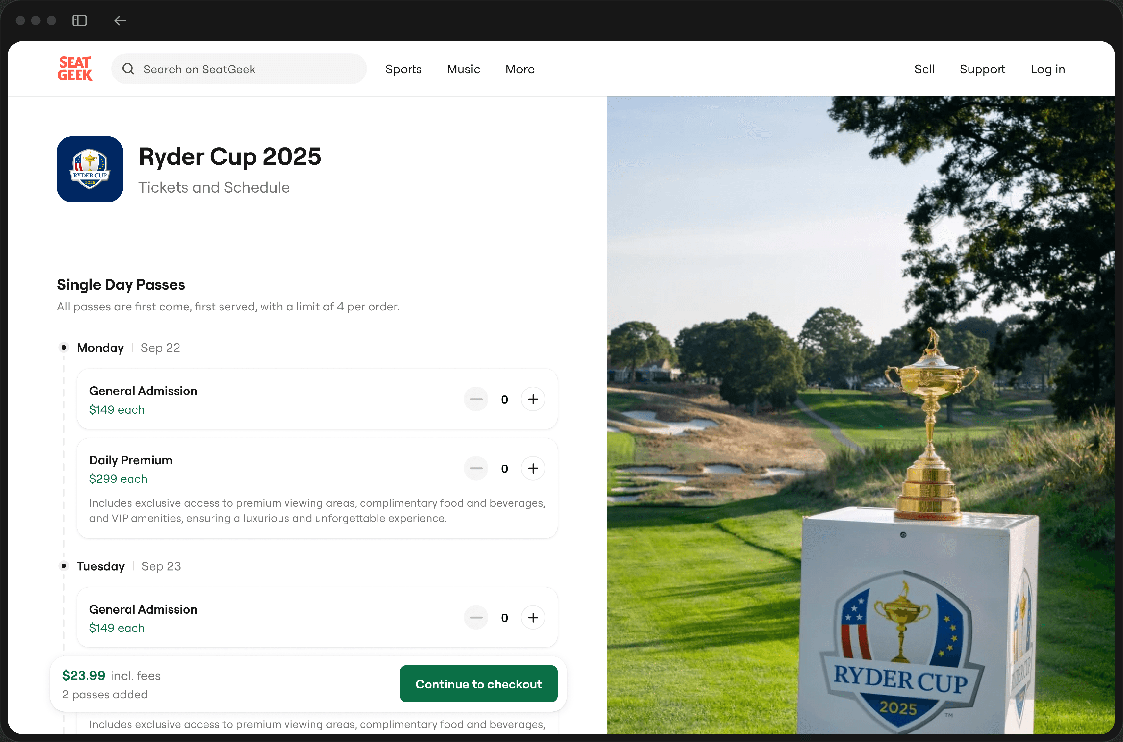Focus the Search on SeatGeek field
This screenshot has width=1123, height=742.
click(239, 69)
